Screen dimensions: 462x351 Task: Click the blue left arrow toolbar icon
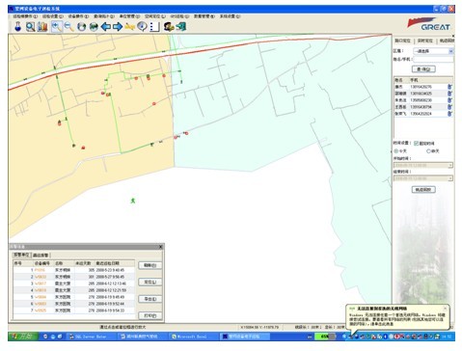(x=106, y=27)
